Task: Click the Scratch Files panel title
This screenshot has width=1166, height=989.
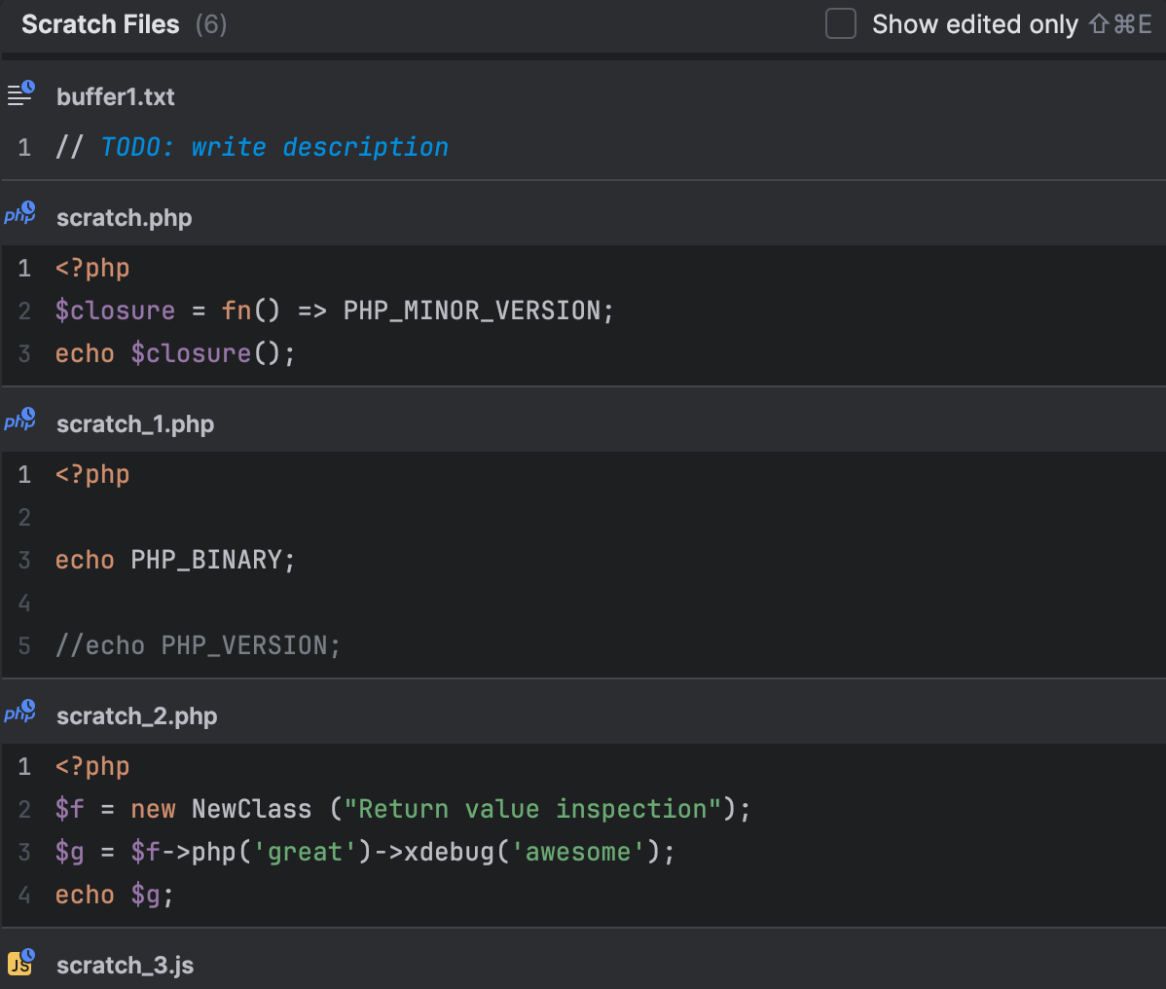Action: tap(100, 24)
